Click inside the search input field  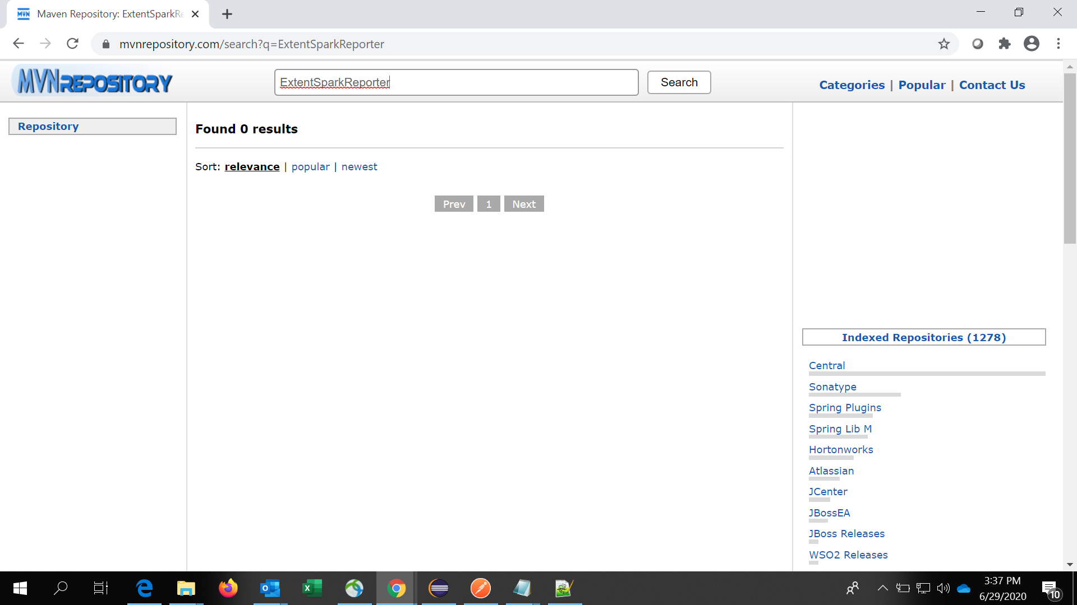click(456, 82)
